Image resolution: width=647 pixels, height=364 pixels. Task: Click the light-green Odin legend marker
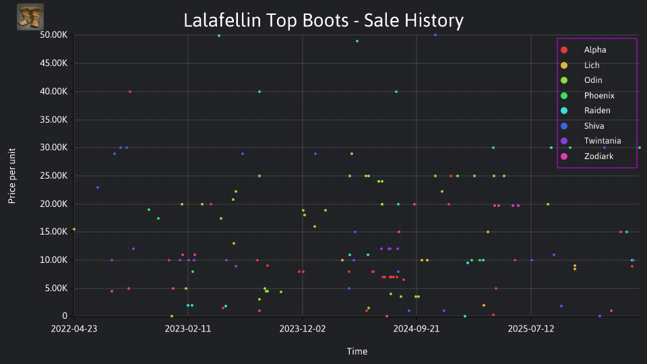[x=564, y=80]
